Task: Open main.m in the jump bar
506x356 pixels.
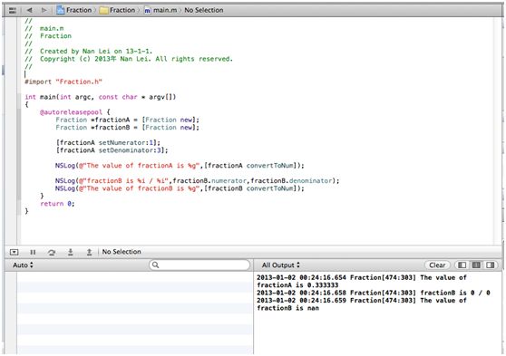Action: (161, 10)
